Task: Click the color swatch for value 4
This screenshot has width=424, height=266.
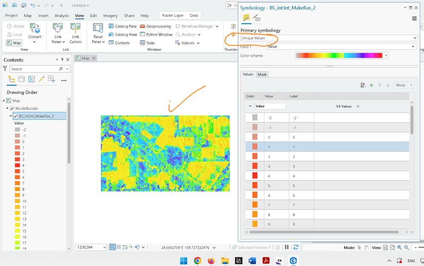Action: (255, 176)
